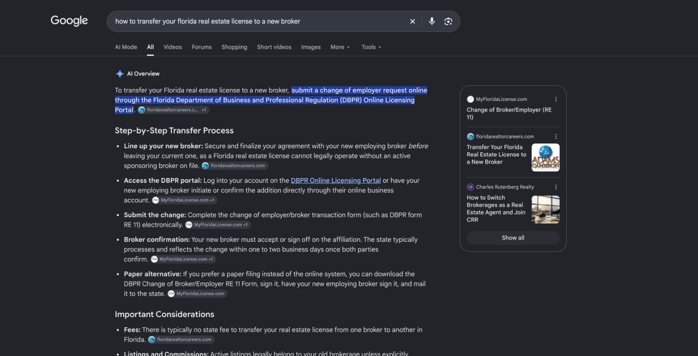Image resolution: width=698 pixels, height=356 pixels.
Task: Click the Important Considerations heading
Action: 165,315
